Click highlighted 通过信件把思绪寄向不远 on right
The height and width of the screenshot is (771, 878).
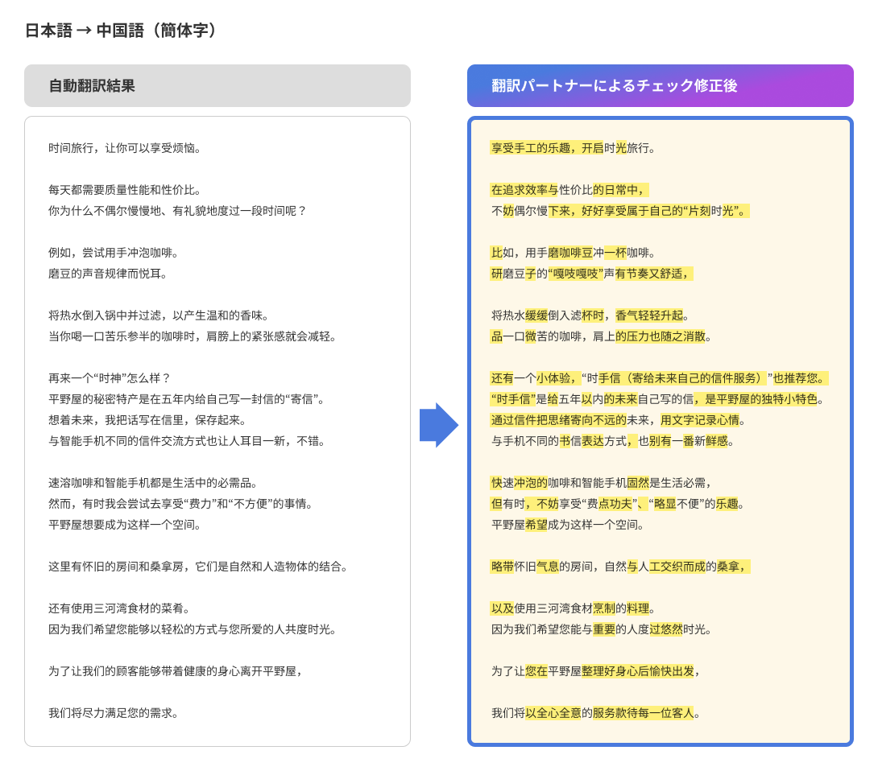(x=557, y=420)
